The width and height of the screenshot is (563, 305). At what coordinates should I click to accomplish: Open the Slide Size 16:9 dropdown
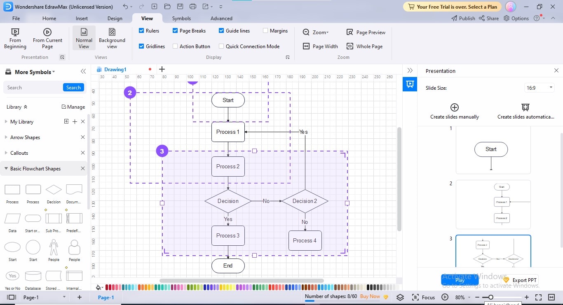(540, 88)
